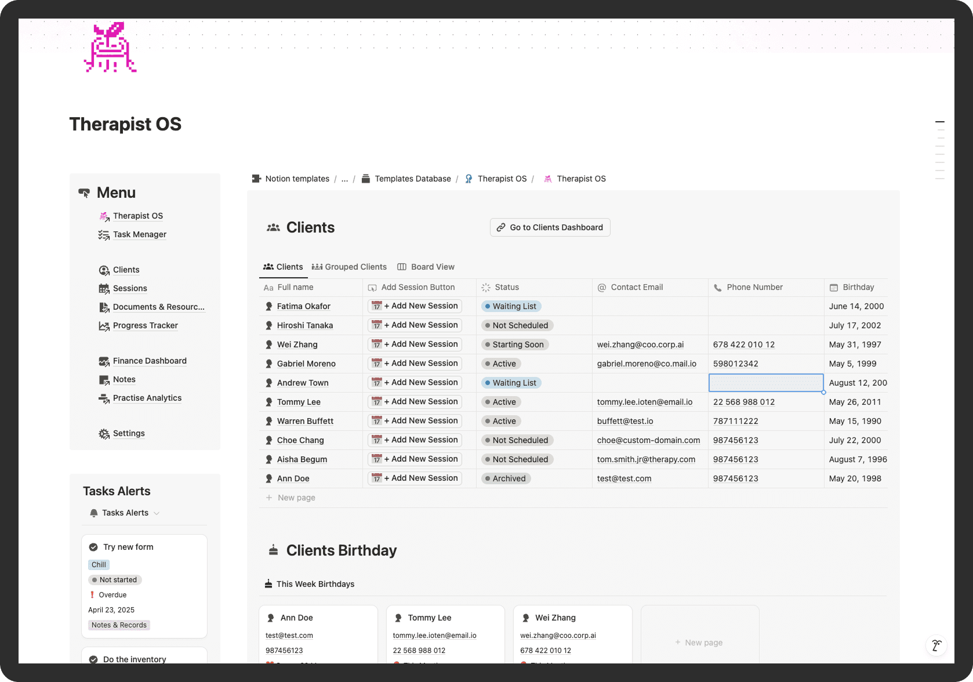Click the Notes icon in the sidebar
Viewport: 973px width, 682px height.
pyautogui.click(x=104, y=379)
